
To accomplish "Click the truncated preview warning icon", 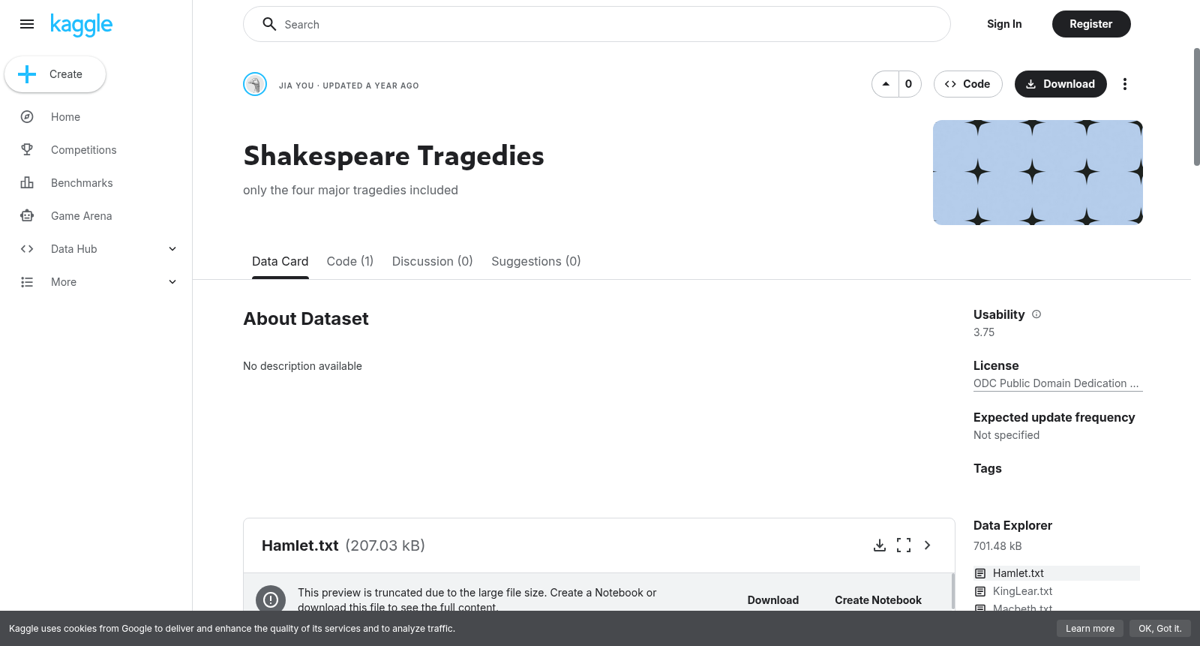I will click(x=271, y=599).
